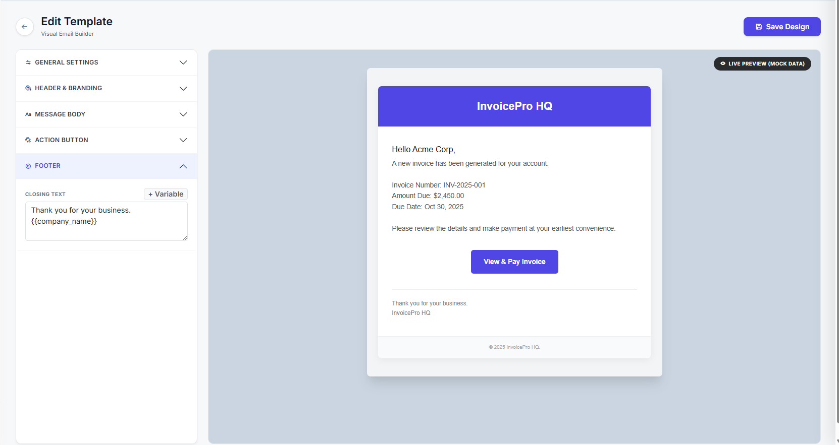
Task: Click inside the Closing Text textarea
Action: coord(106,221)
